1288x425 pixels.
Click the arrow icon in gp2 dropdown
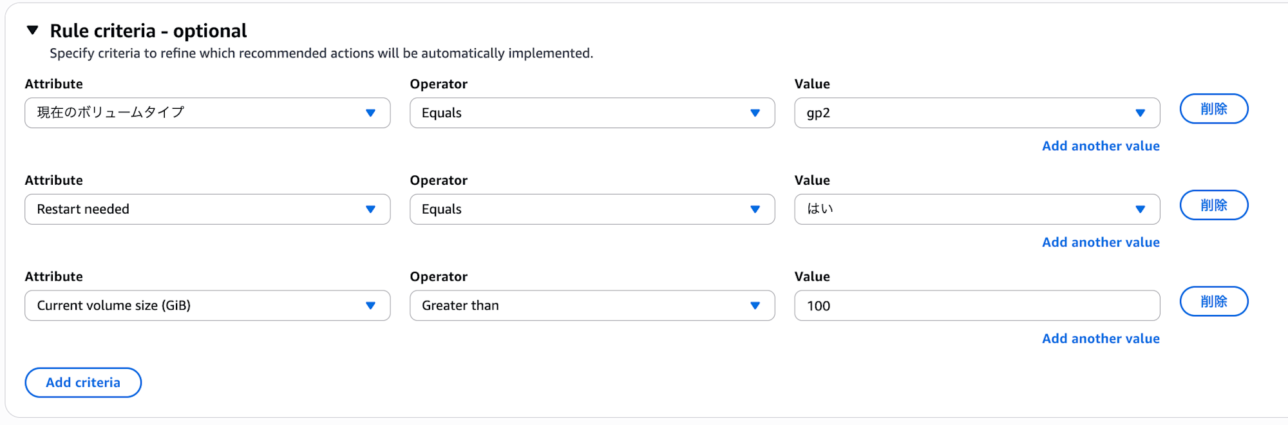click(x=1140, y=113)
